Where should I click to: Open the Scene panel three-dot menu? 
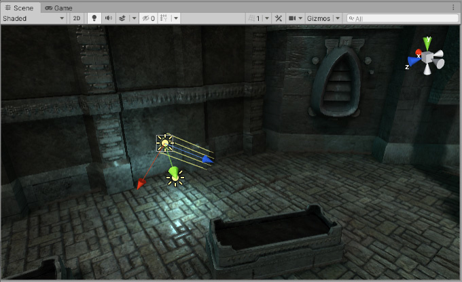click(454, 7)
